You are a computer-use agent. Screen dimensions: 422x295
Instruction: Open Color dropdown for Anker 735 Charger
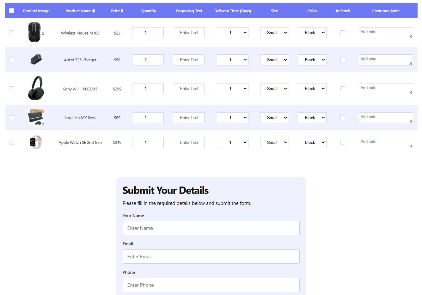[x=312, y=60]
